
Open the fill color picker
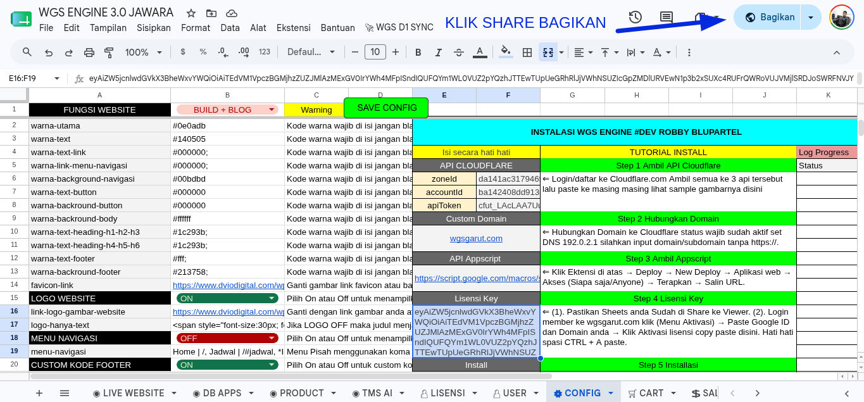(x=506, y=52)
